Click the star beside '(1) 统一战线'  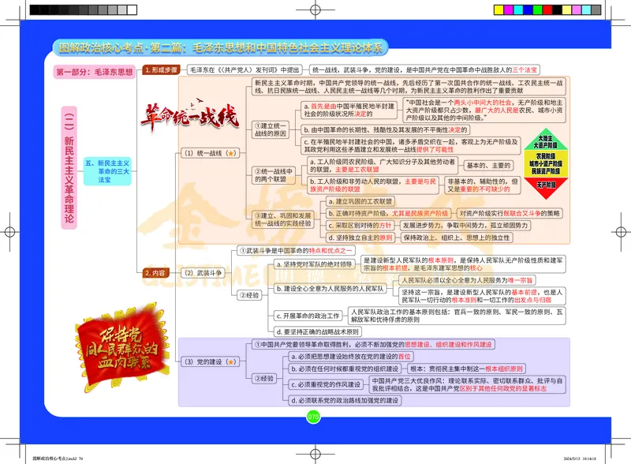tap(232, 152)
